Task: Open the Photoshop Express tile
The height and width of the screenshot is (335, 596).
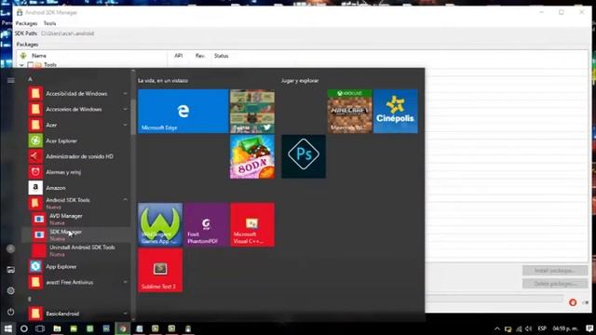Action: 304,156
